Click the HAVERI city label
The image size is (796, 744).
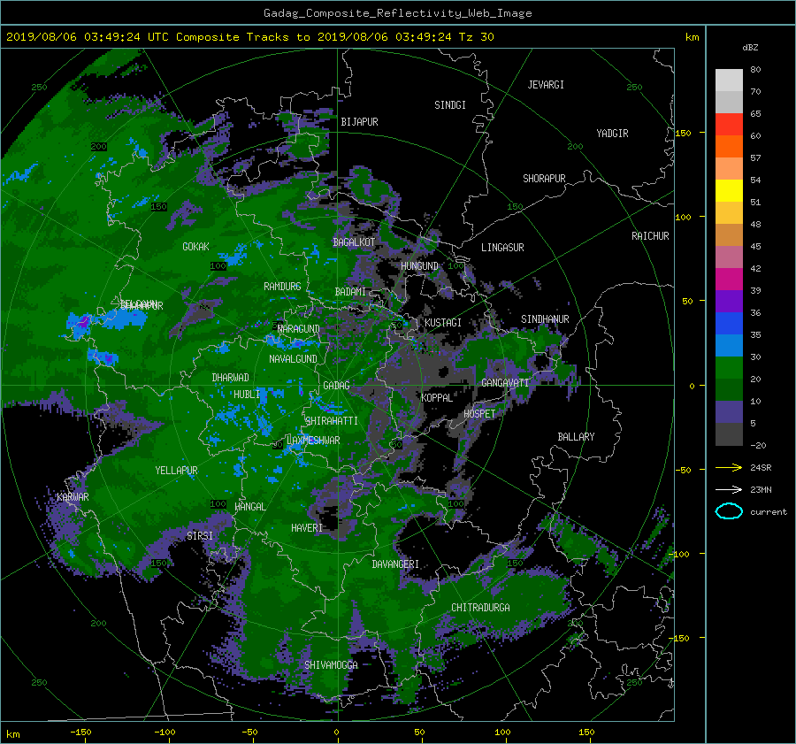coord(307,529)
